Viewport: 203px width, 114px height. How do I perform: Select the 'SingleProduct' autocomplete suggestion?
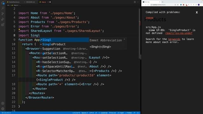(64, 44)
